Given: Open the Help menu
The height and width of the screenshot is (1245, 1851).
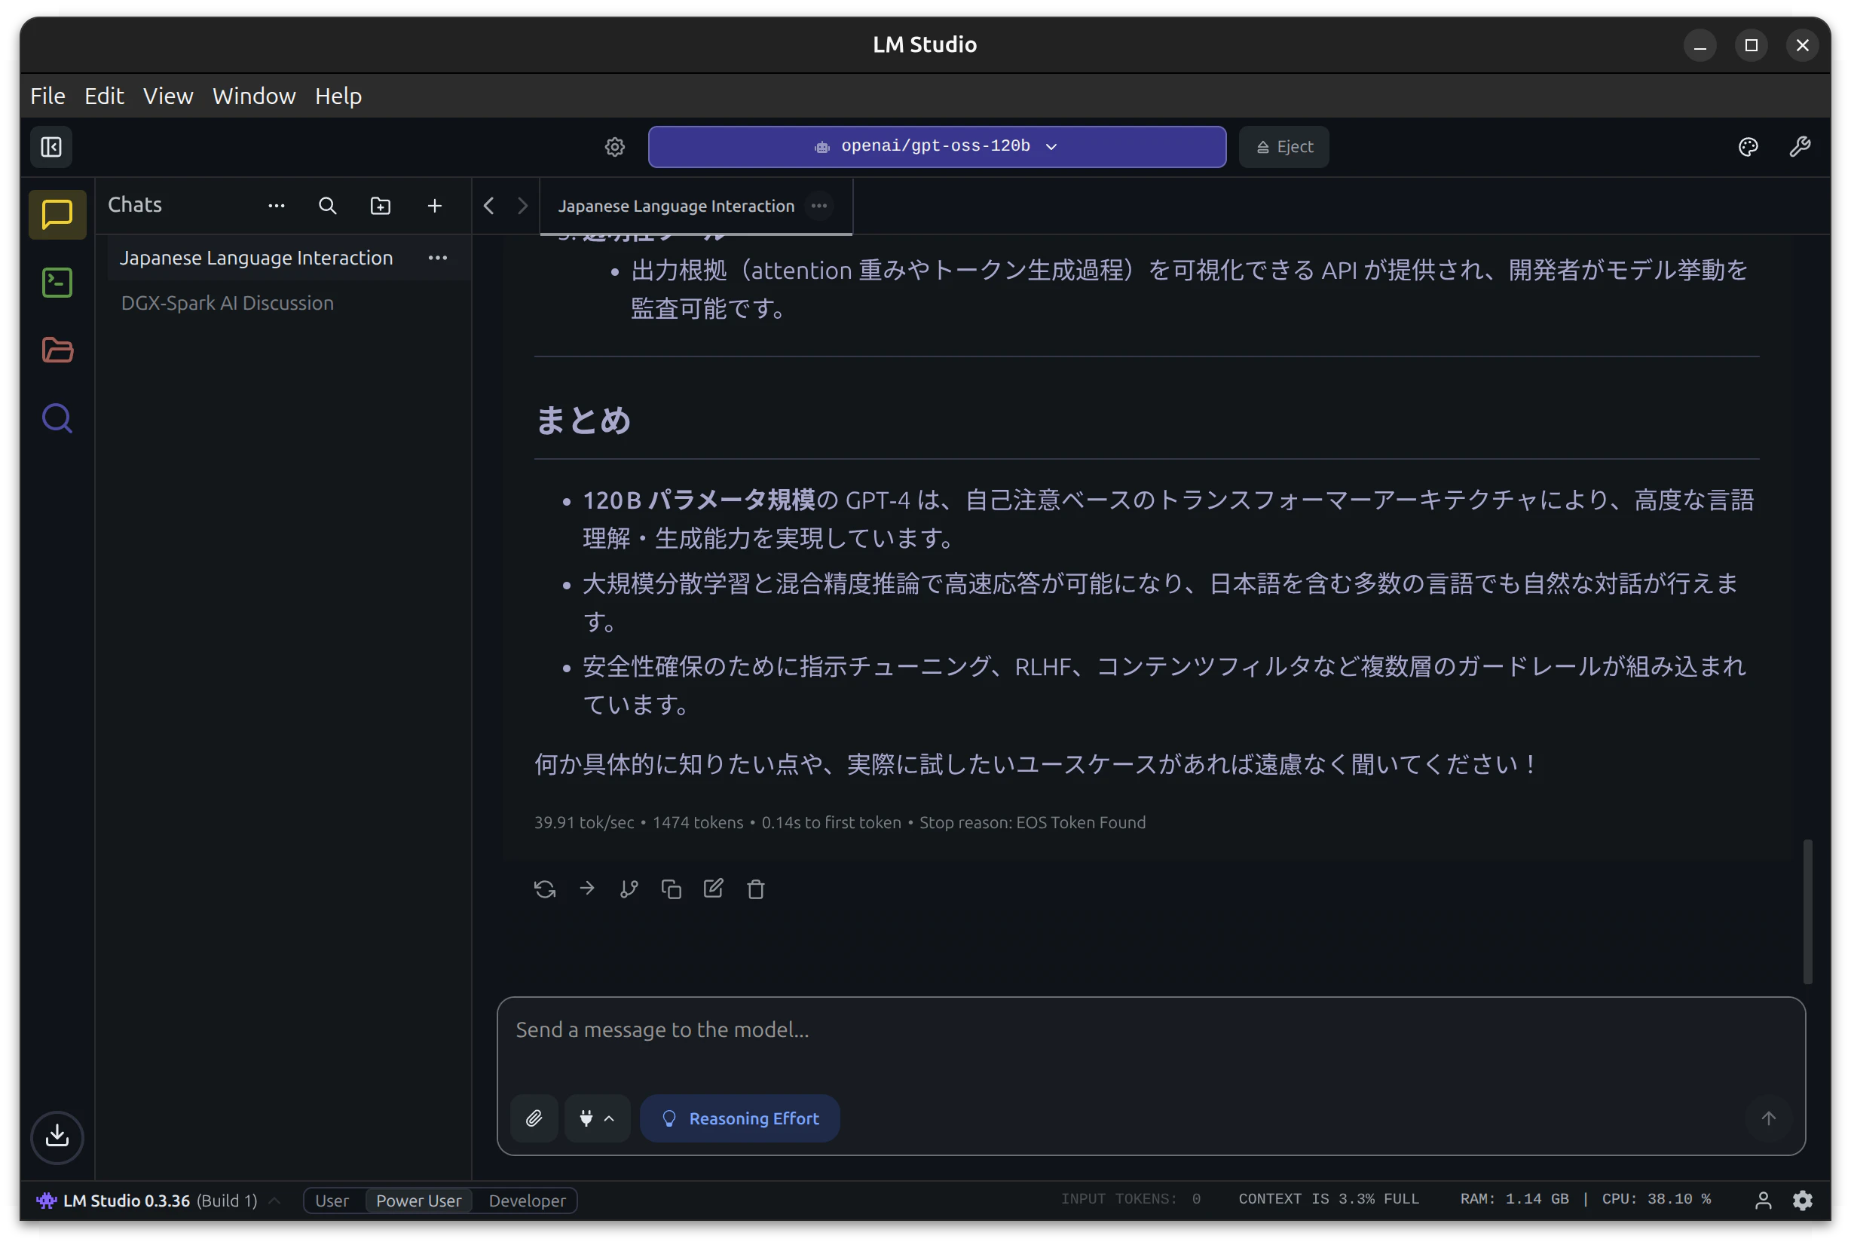Looking at the screenshot, I should [338, 96].
